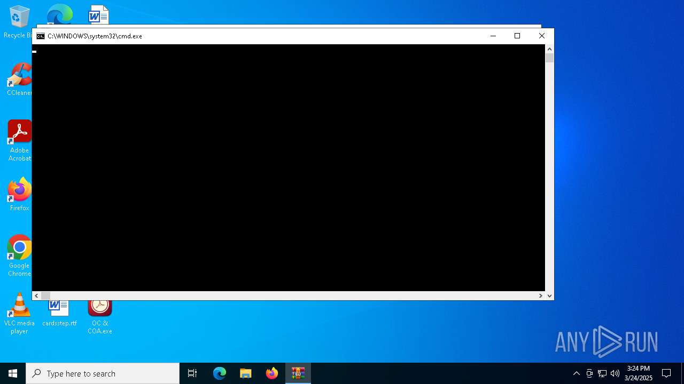The image size is (684, 384).
Task: Maximize the cmd.exe window
Action: click(x=517, y=36)
